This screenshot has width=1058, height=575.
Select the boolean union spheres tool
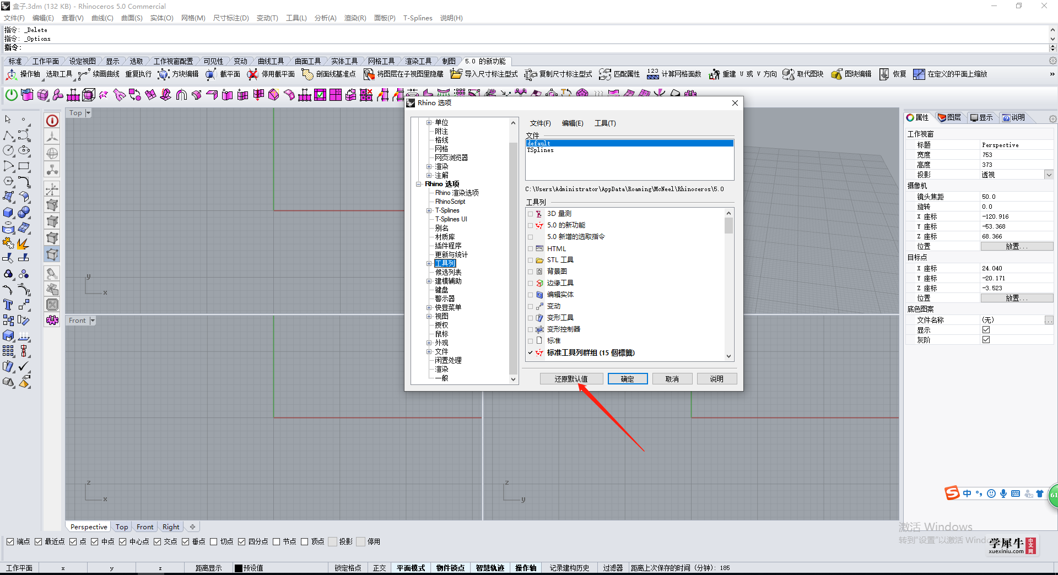[x=24, y=212]
